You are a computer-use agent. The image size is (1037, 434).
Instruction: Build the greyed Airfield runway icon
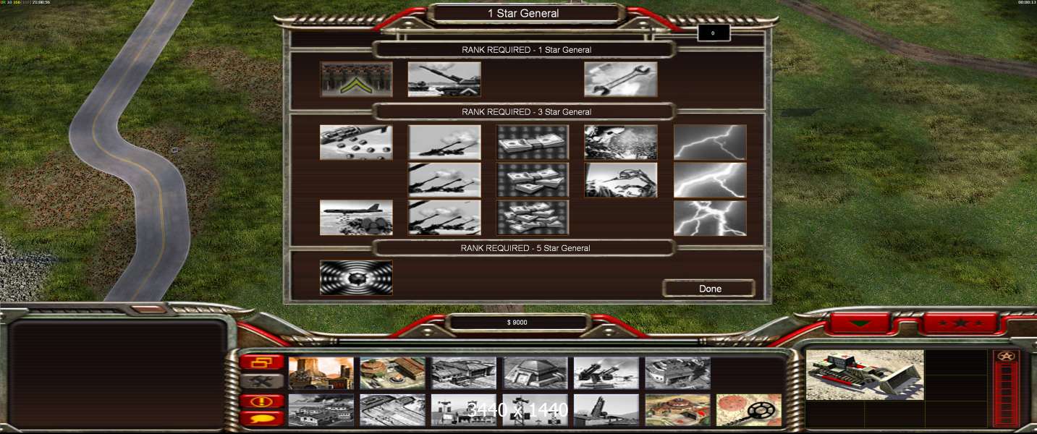[x=392, y=410]
